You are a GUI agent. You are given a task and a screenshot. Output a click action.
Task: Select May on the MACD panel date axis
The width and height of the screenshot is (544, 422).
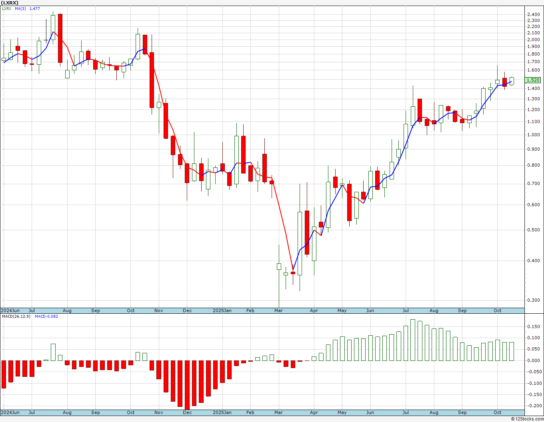342,412
